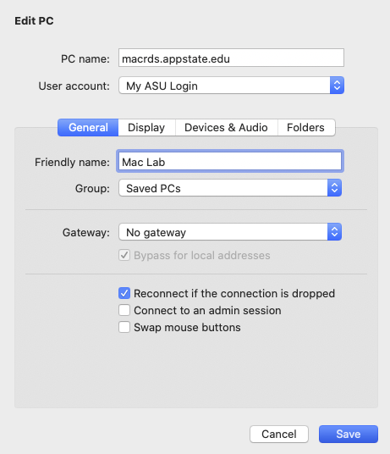This screenshot has width=390, height=454.
Task: Click into the Friendly name field Mac Lab
Action: tap(230, 161)
